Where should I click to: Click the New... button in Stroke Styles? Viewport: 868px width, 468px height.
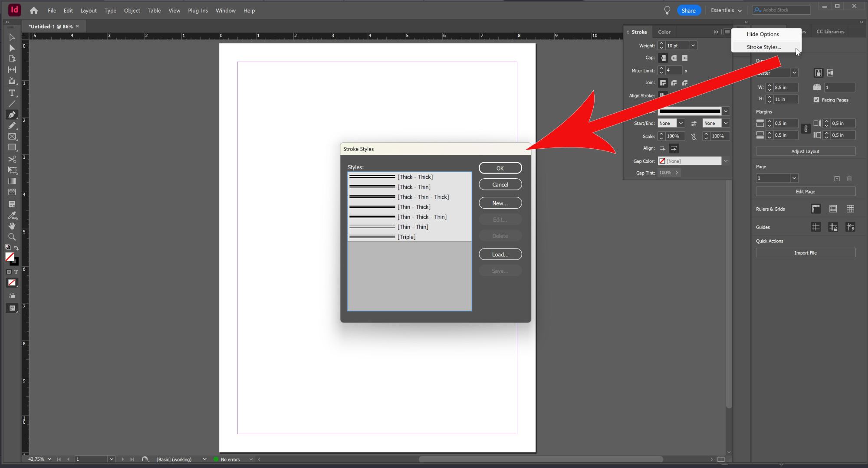tap(500, 203)
